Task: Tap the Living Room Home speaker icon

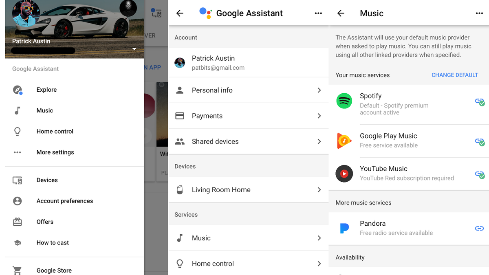Action: click(180, 190)
